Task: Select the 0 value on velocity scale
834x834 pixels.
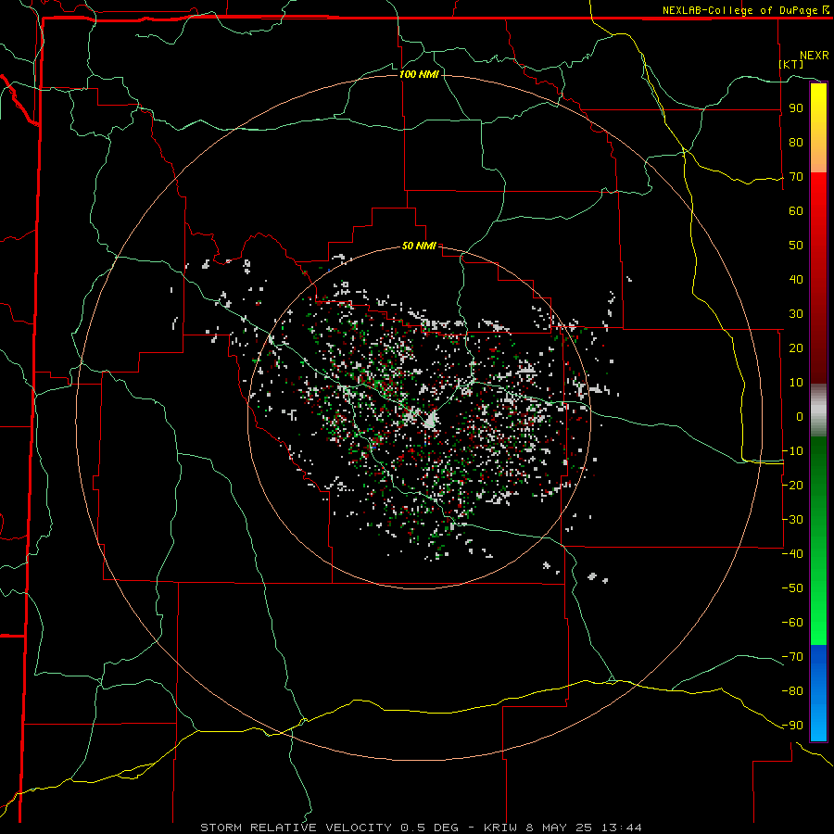Action: pos(800,416)
